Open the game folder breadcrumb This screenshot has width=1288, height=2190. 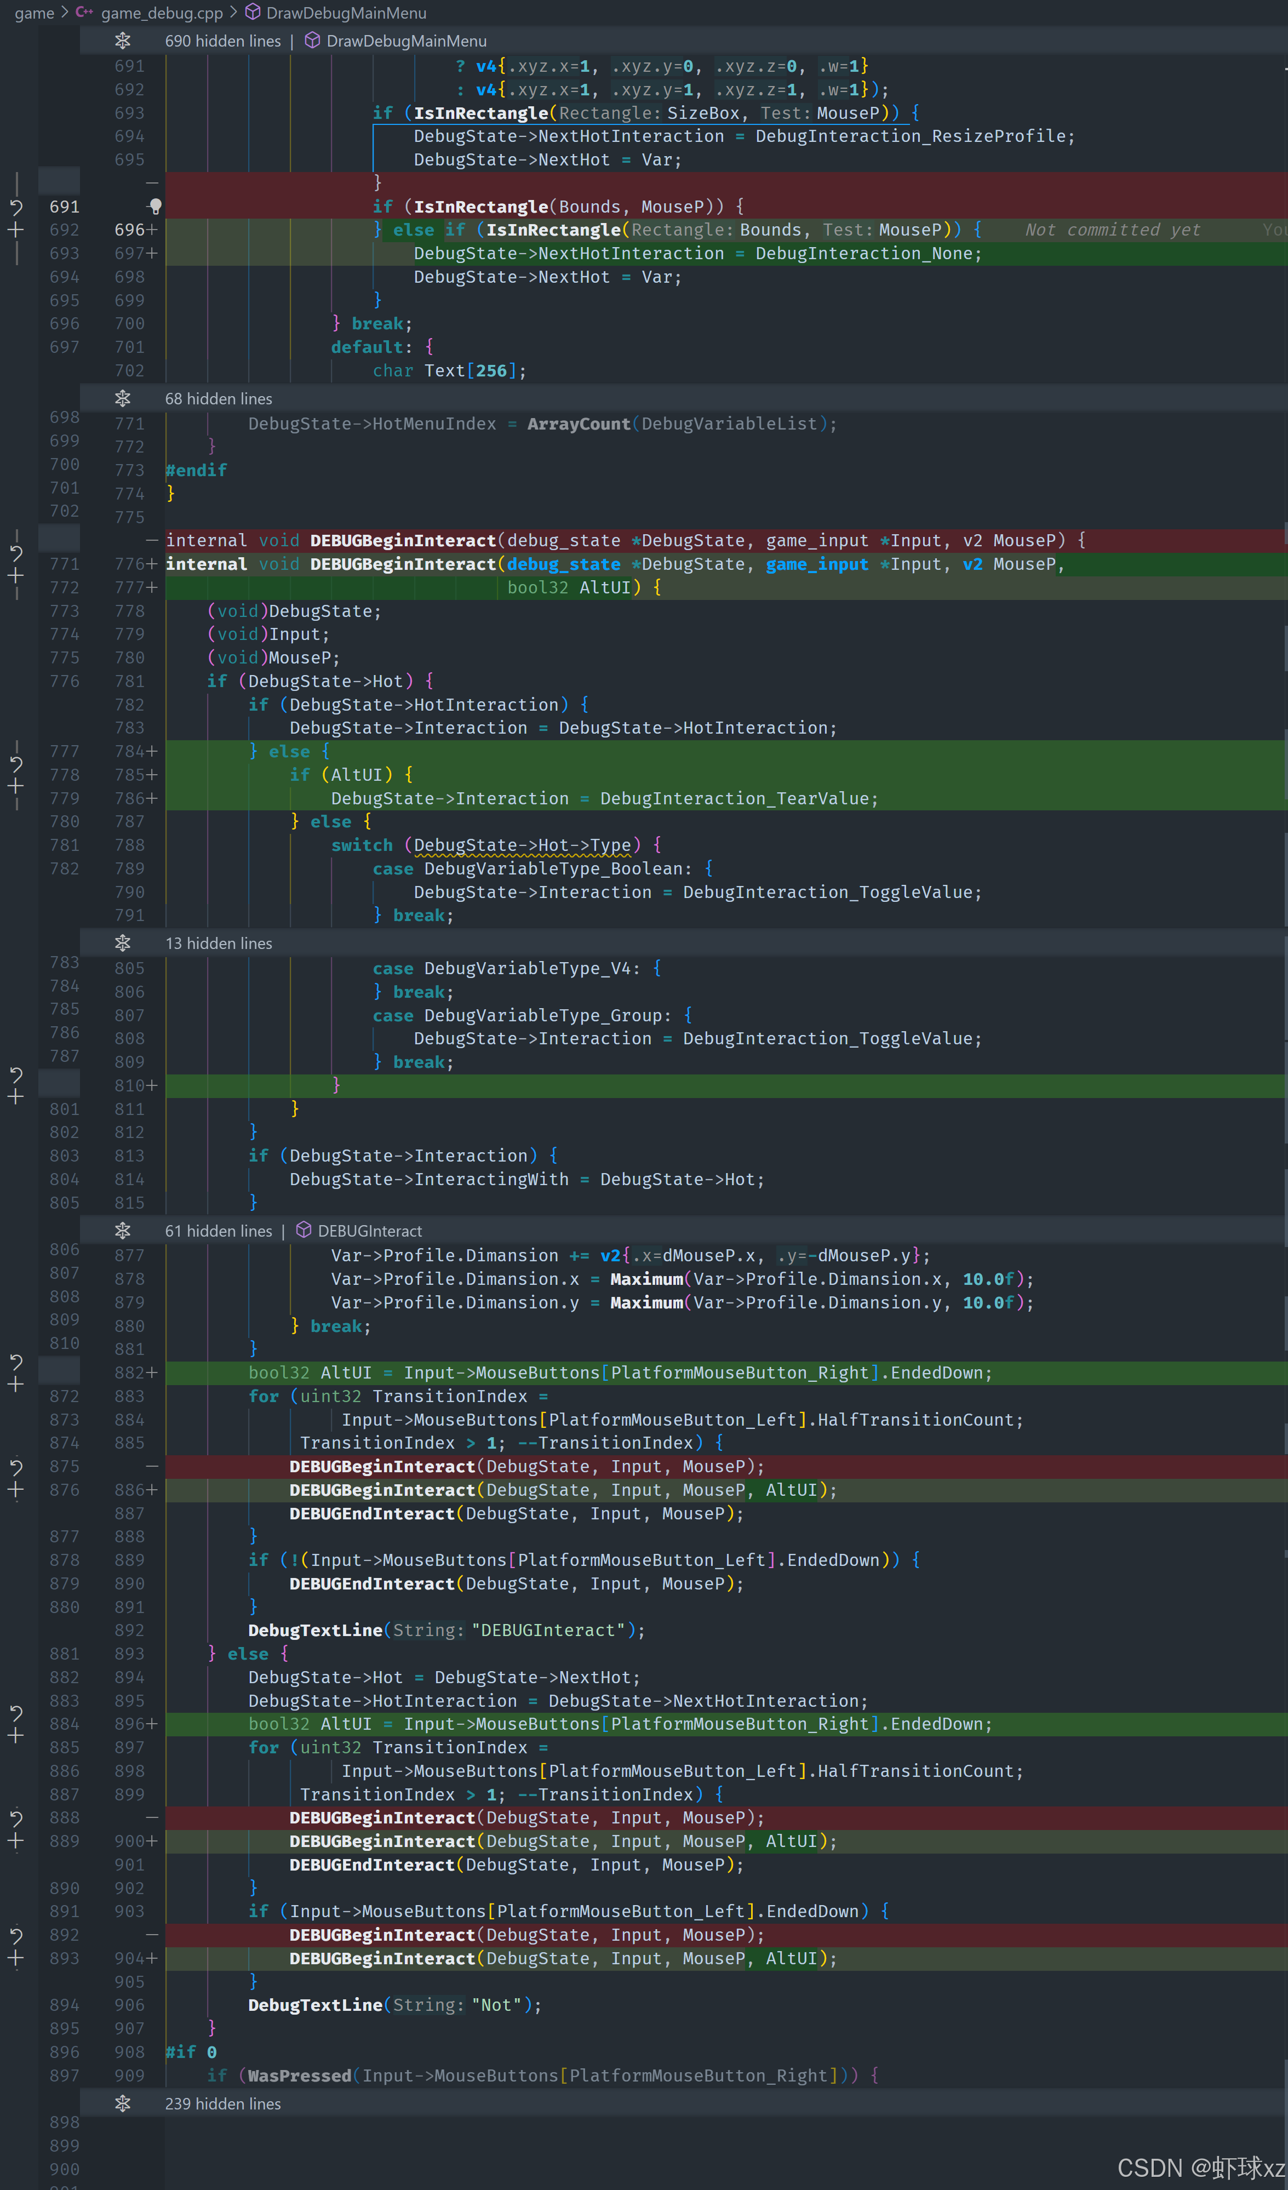34,13
